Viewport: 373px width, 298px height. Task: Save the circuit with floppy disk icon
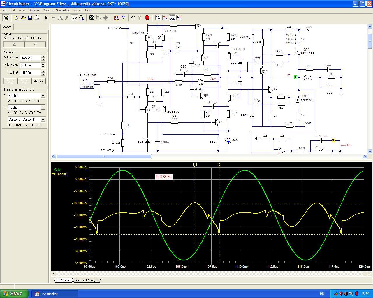coord(30,18)
